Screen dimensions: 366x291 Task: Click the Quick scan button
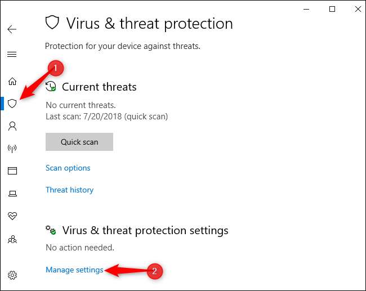(79, 142)
